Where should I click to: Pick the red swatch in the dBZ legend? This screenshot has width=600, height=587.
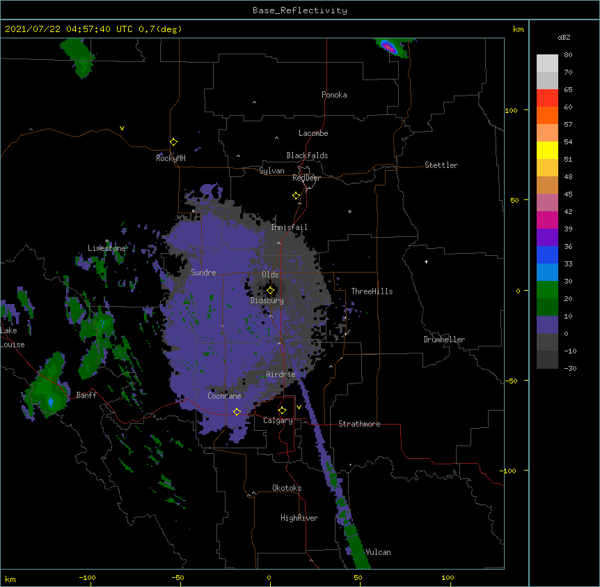click(547, 98)
